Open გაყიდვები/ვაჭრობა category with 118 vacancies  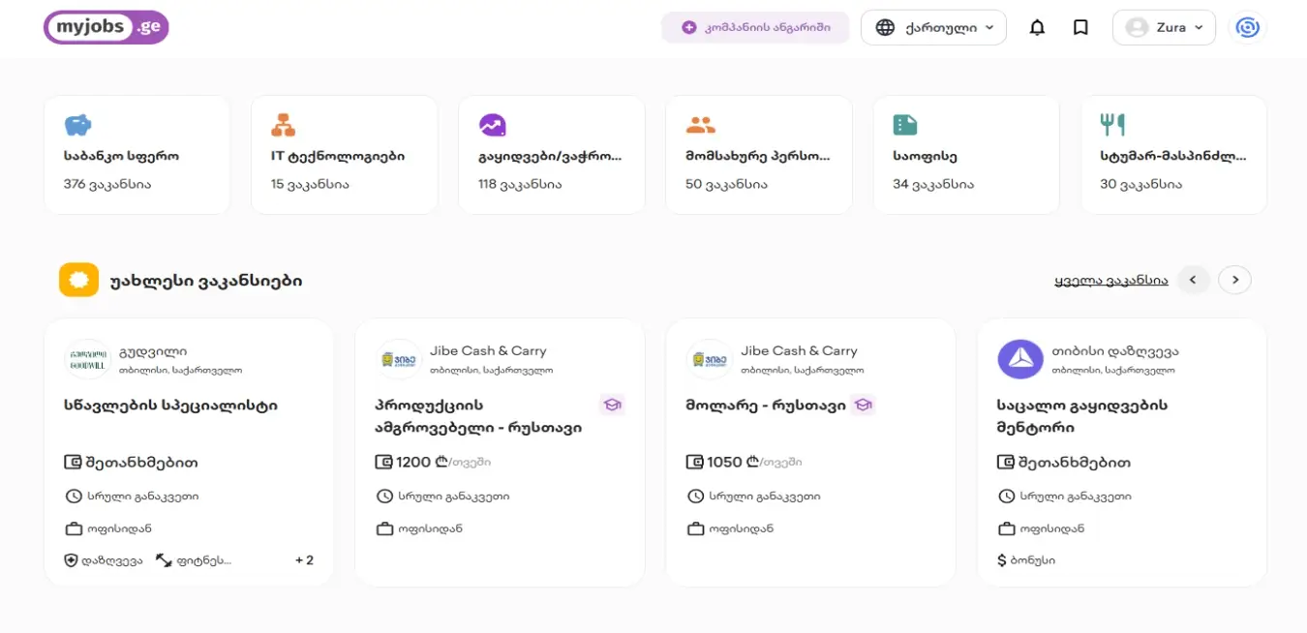tap(552, 155)
